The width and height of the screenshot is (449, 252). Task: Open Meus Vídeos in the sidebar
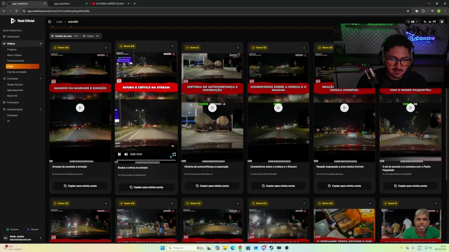coord(14,55)
